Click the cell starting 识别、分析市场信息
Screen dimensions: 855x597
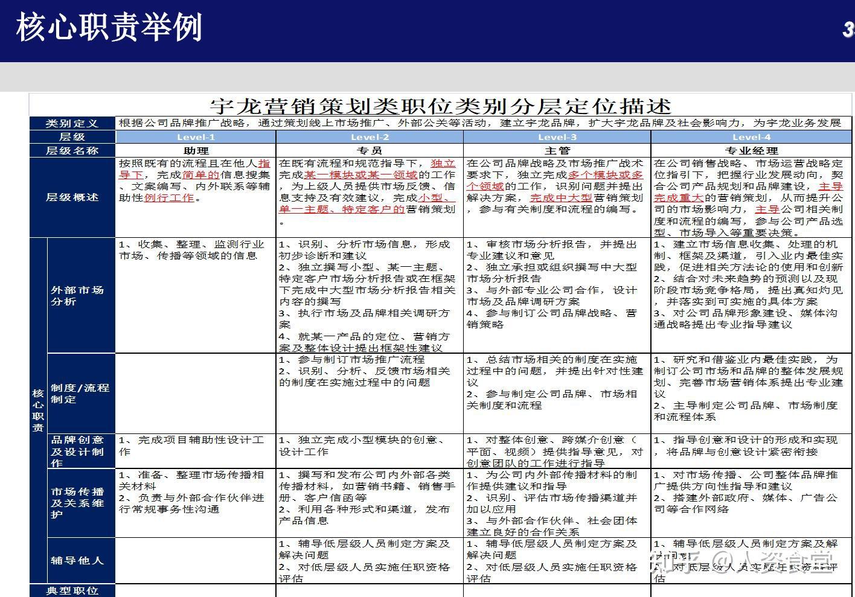(x=370, y=296)
